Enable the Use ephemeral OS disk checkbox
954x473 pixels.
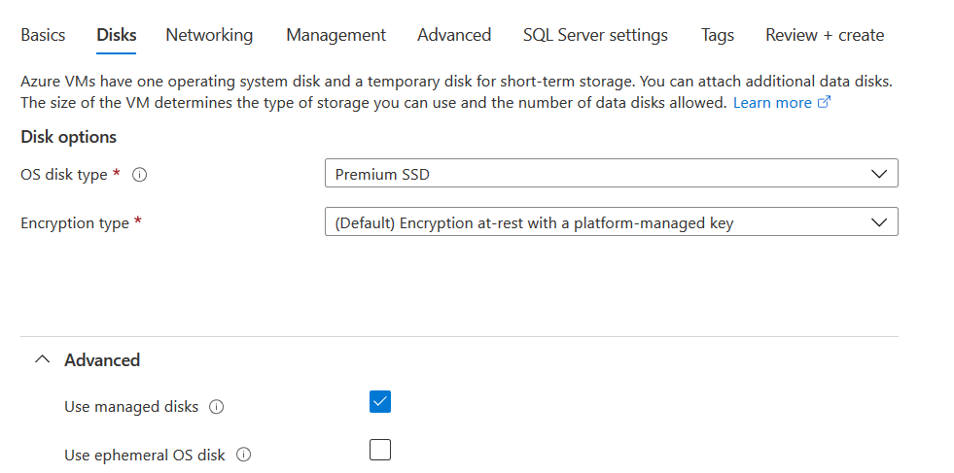coord(380,450)
